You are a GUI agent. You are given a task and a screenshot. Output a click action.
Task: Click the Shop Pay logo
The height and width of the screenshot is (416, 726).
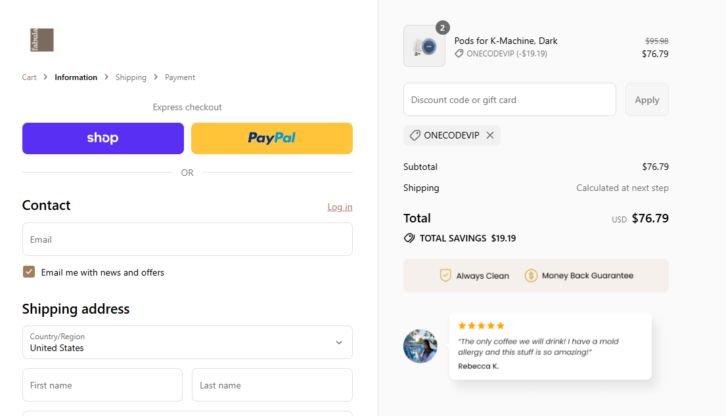[102, 138]
